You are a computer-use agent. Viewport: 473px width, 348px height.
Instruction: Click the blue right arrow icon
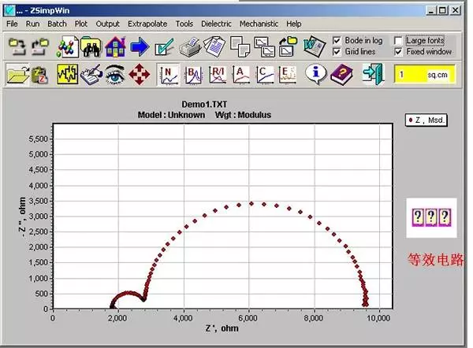click(x=140, y=47)
